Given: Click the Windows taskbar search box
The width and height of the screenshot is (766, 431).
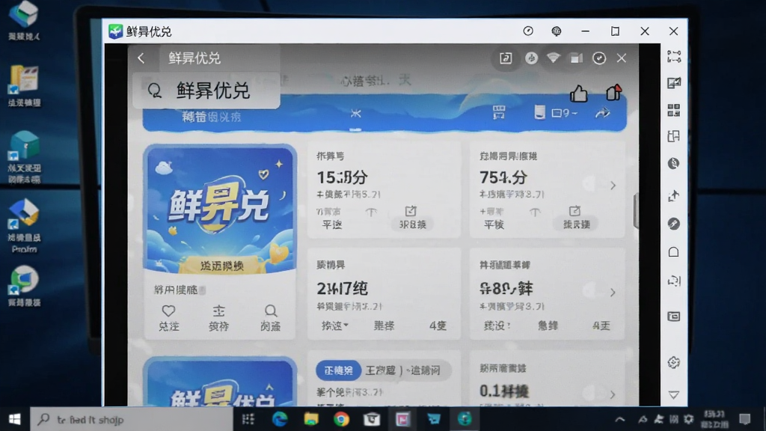Looking at the screenshot, I should pos(132,419).
